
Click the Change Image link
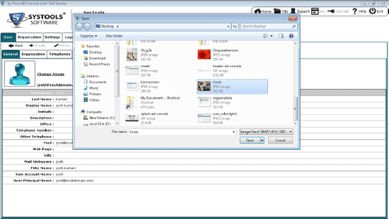tap(51, 74)
